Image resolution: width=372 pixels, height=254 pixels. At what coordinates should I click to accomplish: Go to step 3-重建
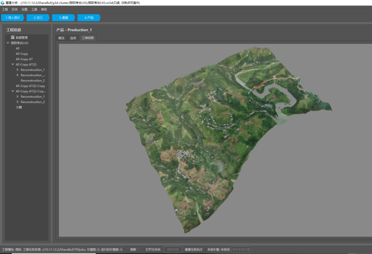point(63,18)
